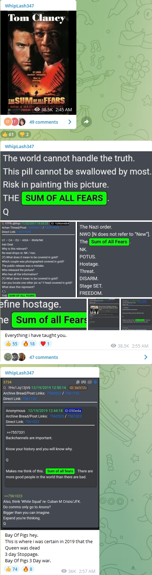The image size is (152, 575).
Task: Open the 49 comments thread
Action: 43,122
